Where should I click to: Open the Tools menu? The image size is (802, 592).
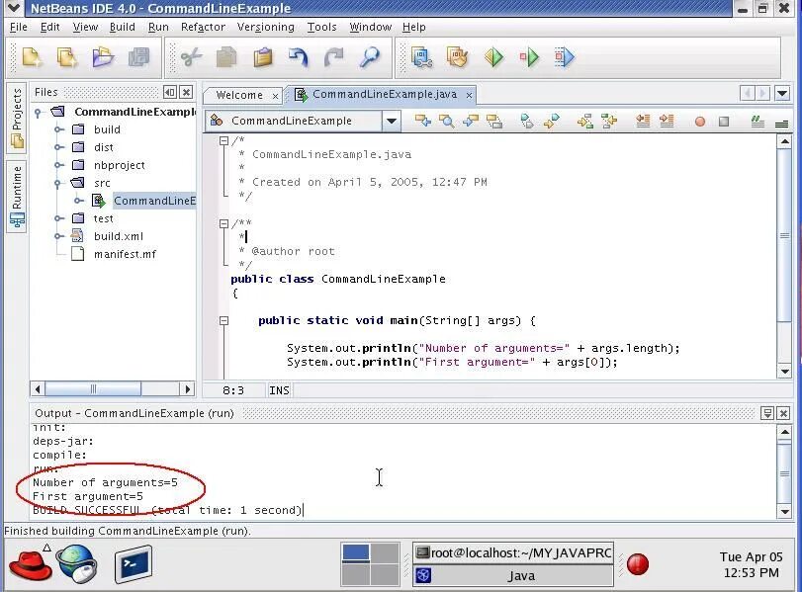[321, 27]
